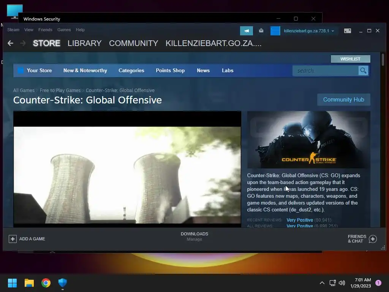
Task: Open Windows Start menu
Action: pos(12,283)
